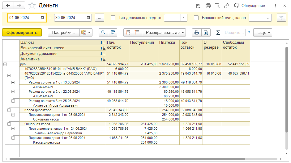Screen dimensions: 291x163
Task: Tick Банковский счет, касса checkbox
Action: point(196,18)
